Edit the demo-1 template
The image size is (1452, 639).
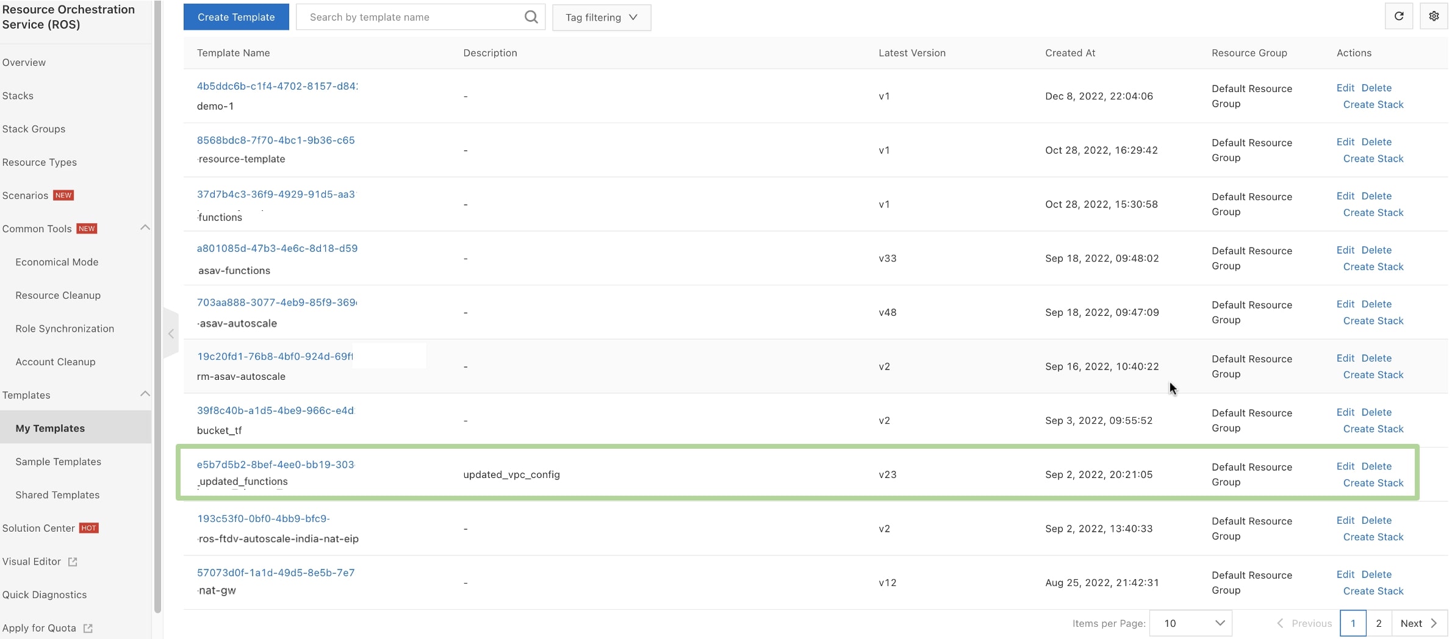coord(1345,88)
